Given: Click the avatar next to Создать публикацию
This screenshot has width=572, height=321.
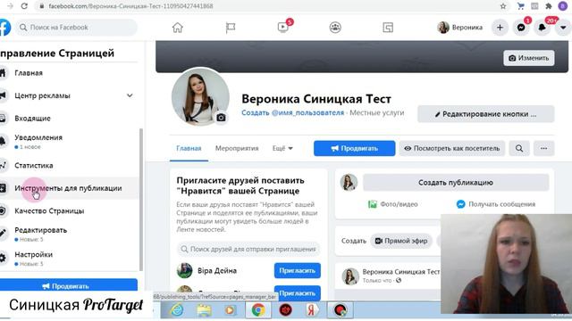Looking at the screenshot, I should 349,182.
